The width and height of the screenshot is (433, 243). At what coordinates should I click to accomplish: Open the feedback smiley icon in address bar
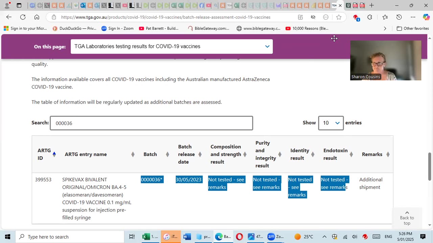click(x=326, y=17)
